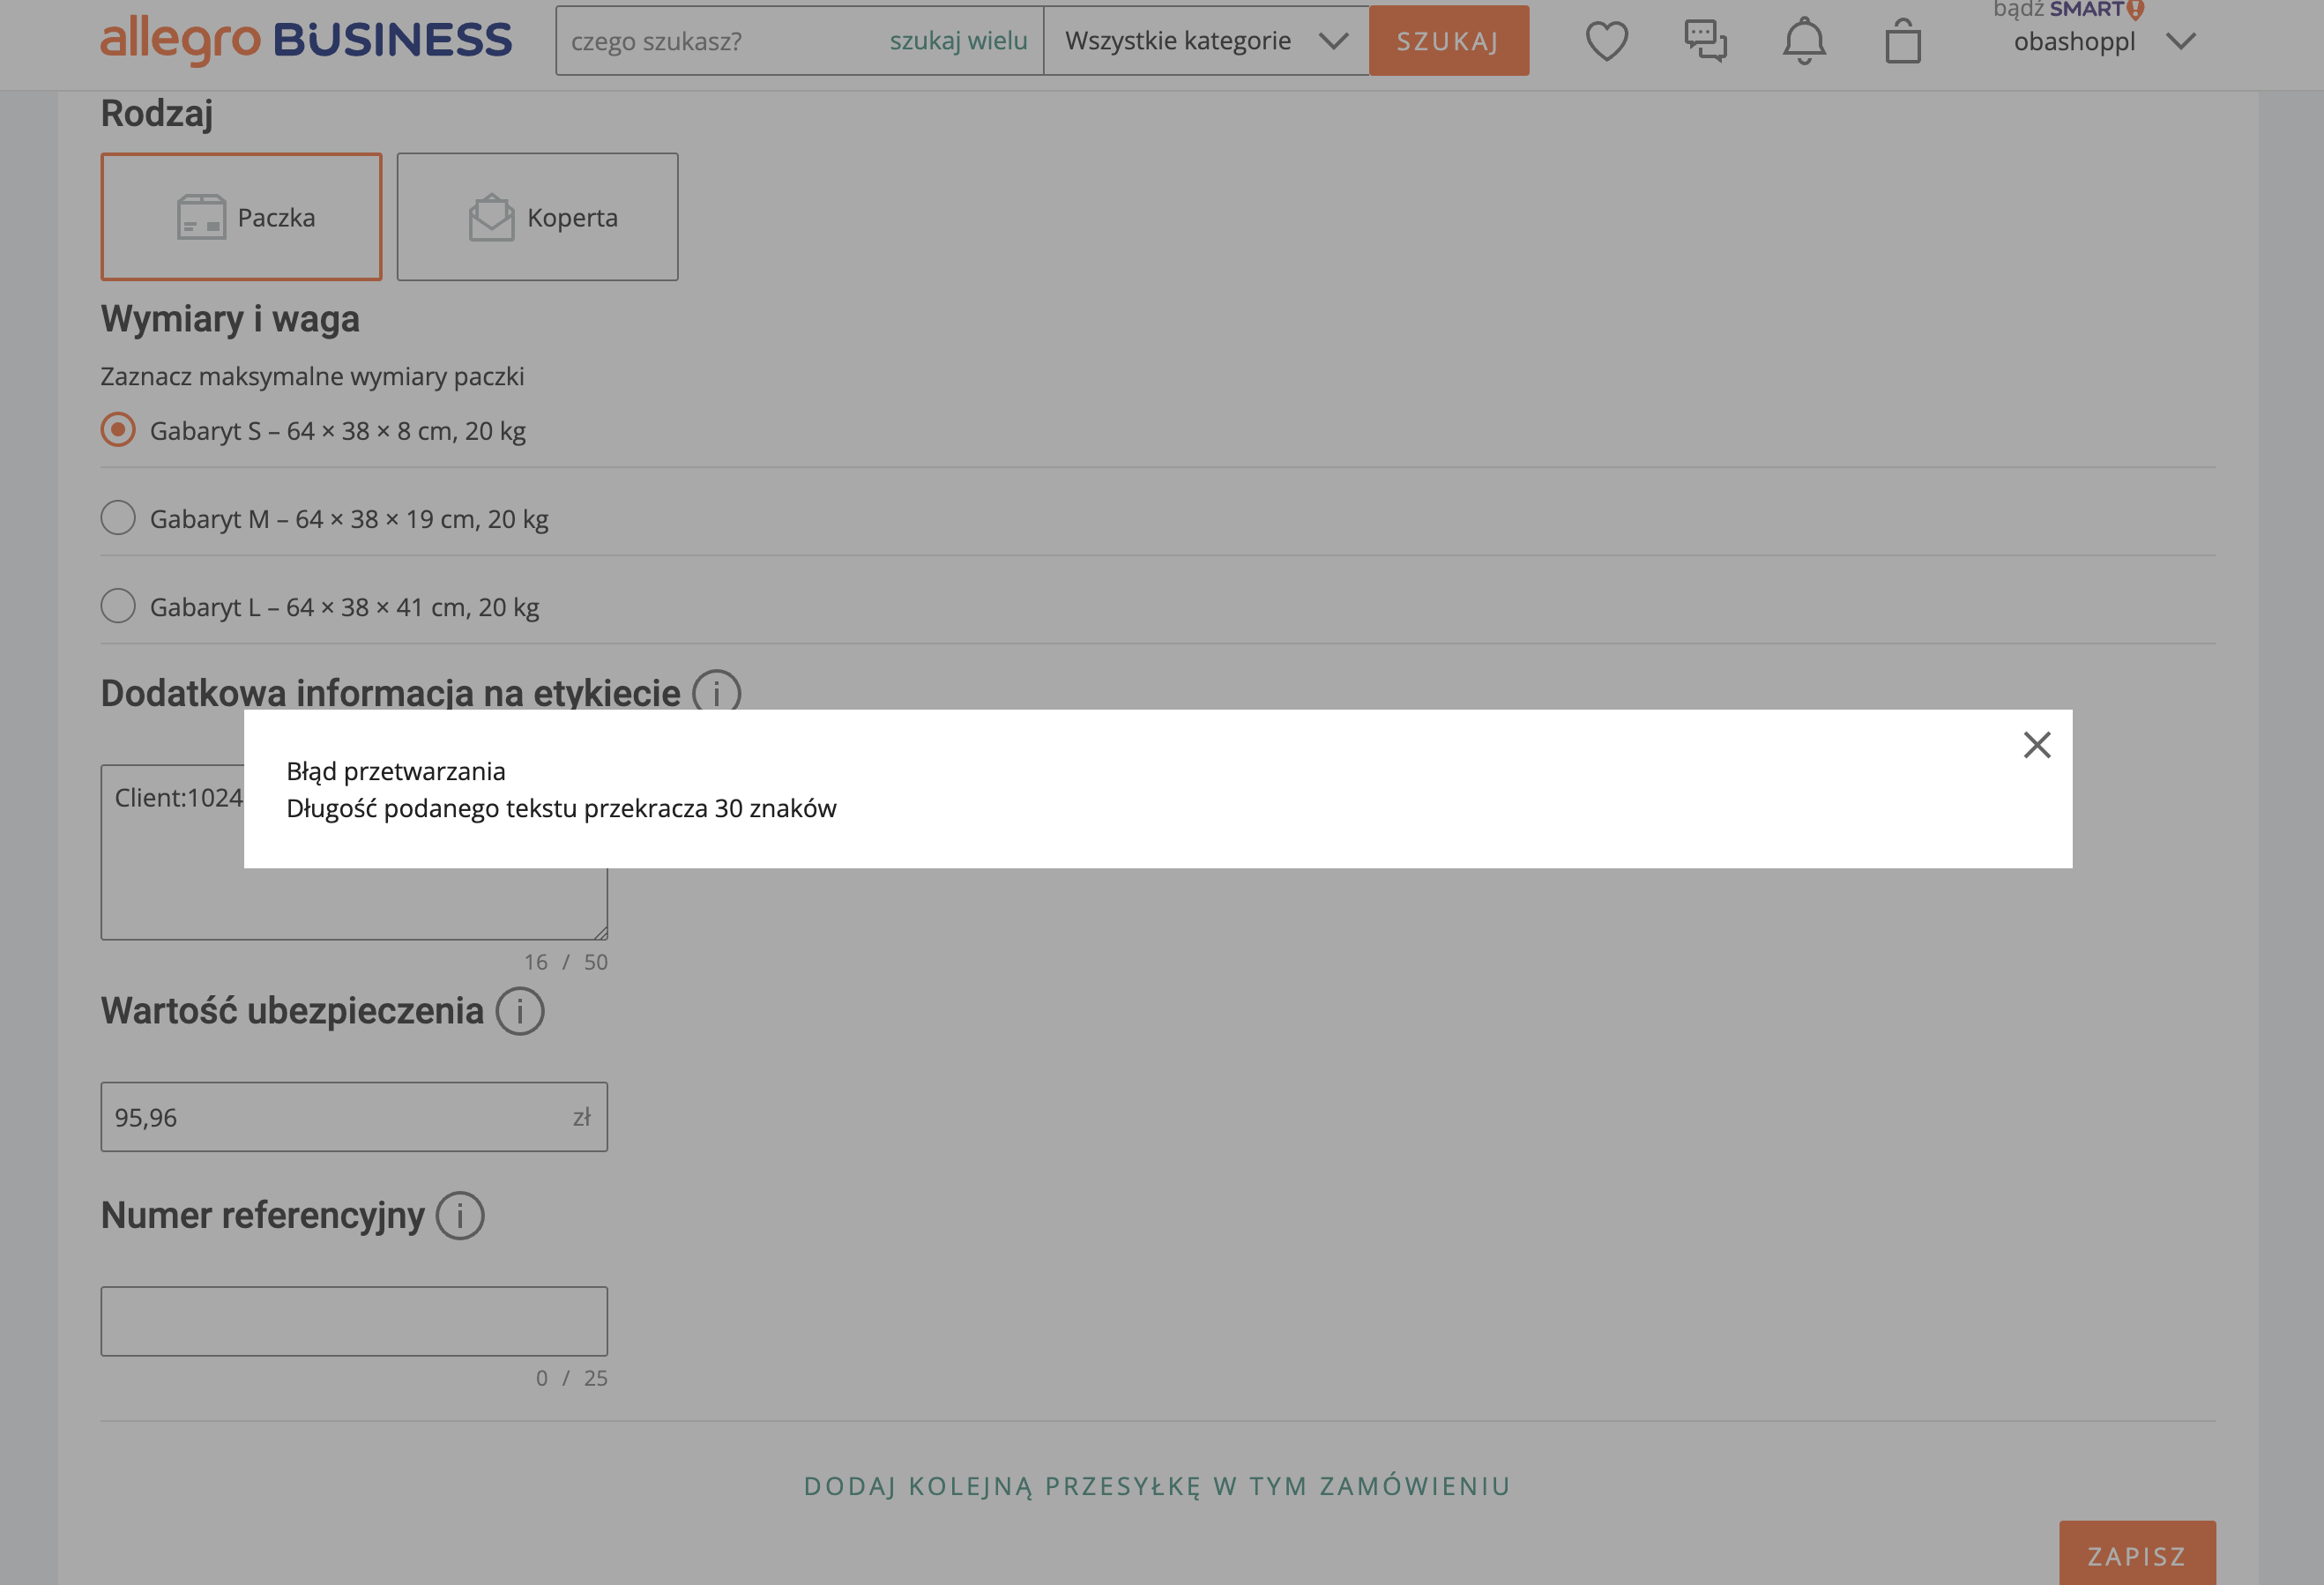Open the shopping bag cart icon
The height and width of the screenshot is (1585, 2324).
click(x=1902, y=42)
